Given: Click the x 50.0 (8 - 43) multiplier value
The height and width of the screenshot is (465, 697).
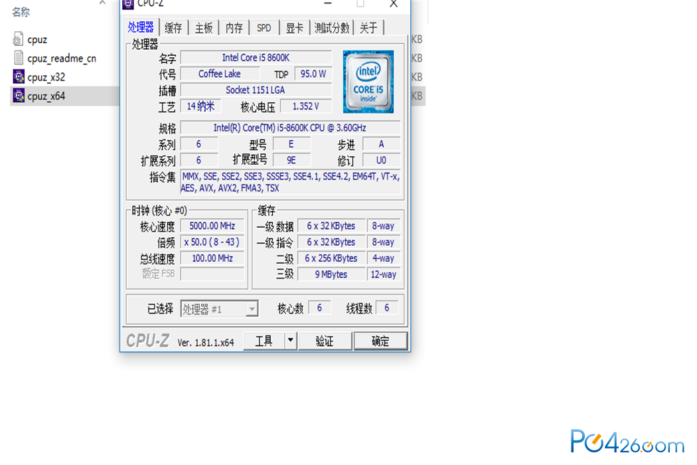Looking at the screenshot, I should [212, 242].
